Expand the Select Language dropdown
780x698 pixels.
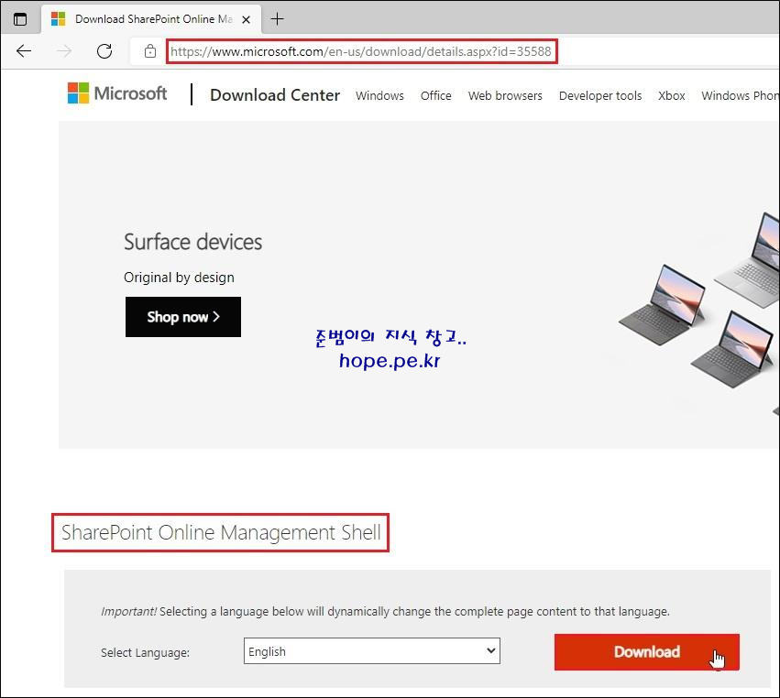pos(371,650)
